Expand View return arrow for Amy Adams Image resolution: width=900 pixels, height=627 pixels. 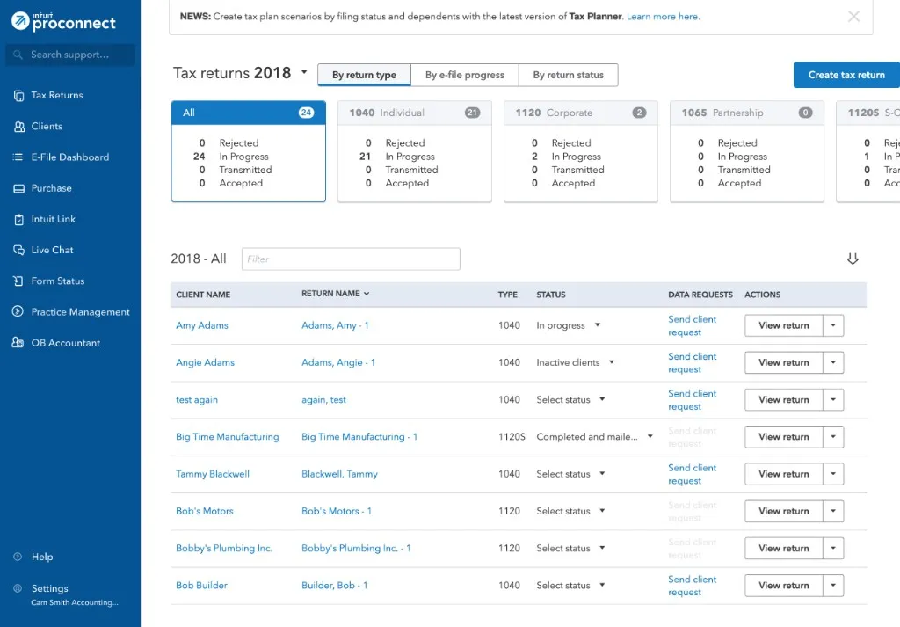(x=833, y=325)
